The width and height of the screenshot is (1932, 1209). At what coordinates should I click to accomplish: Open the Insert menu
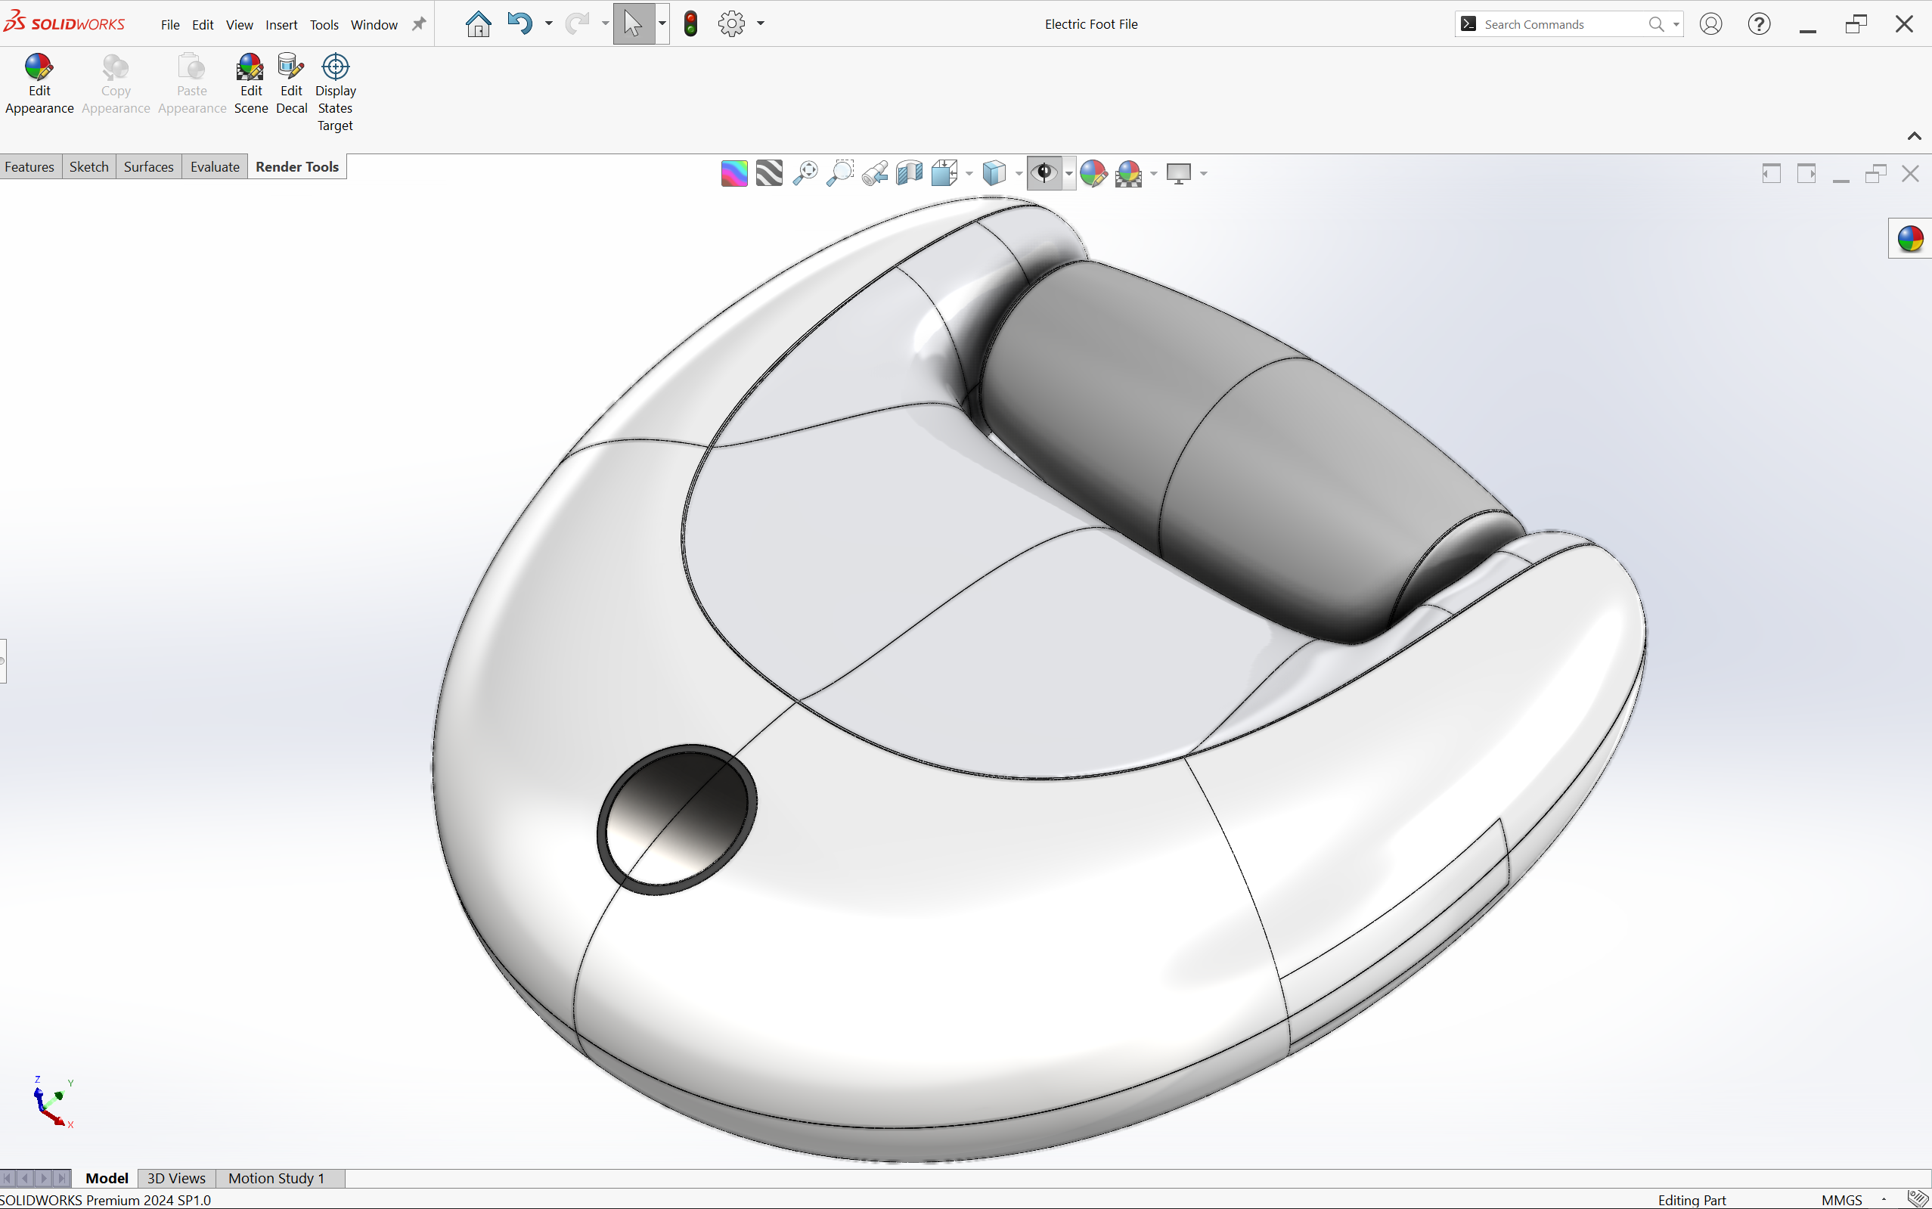[x=281, y=25]
